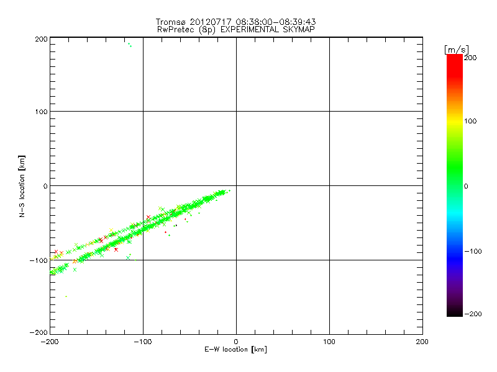Click the "[m/s]" unit label above the color bar

coord(457,50)
